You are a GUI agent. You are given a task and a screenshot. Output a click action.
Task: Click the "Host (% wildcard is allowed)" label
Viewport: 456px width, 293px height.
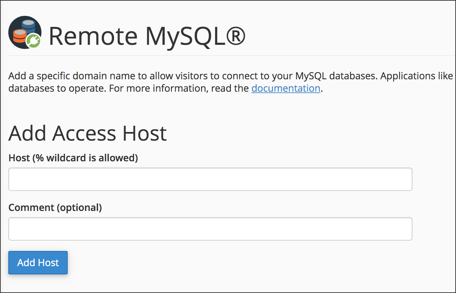(73, 158)
